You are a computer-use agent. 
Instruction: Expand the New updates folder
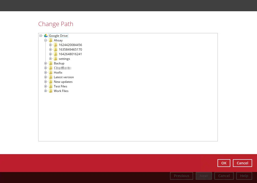[46, 82]
